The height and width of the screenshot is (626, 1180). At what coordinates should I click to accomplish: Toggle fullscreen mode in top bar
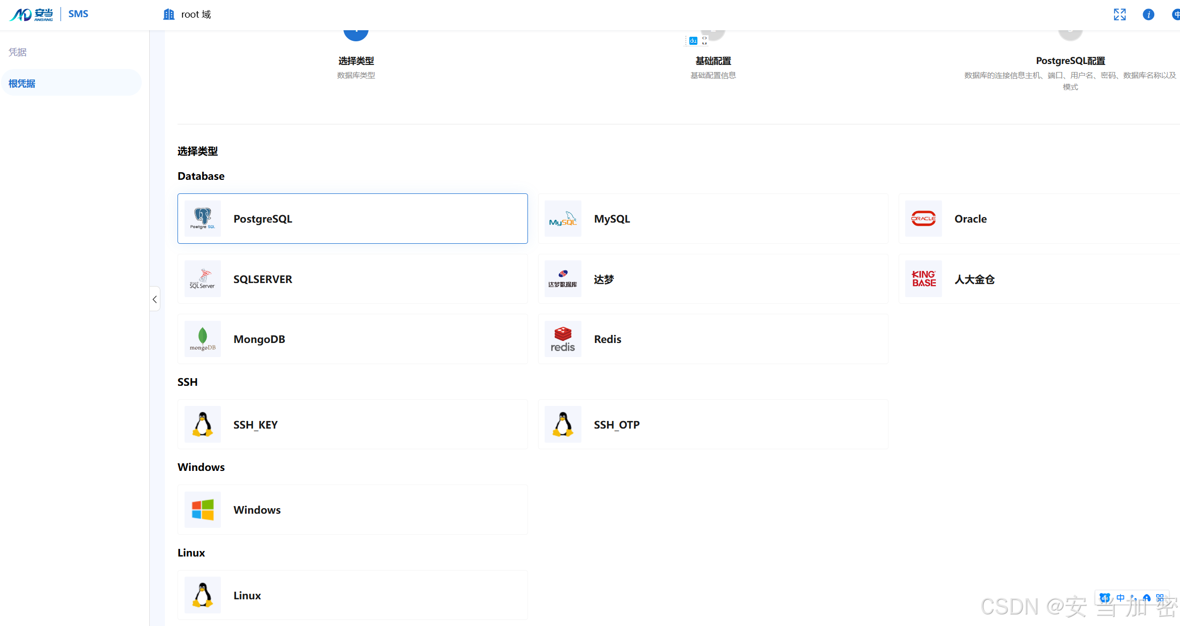tap(1119, 15)
